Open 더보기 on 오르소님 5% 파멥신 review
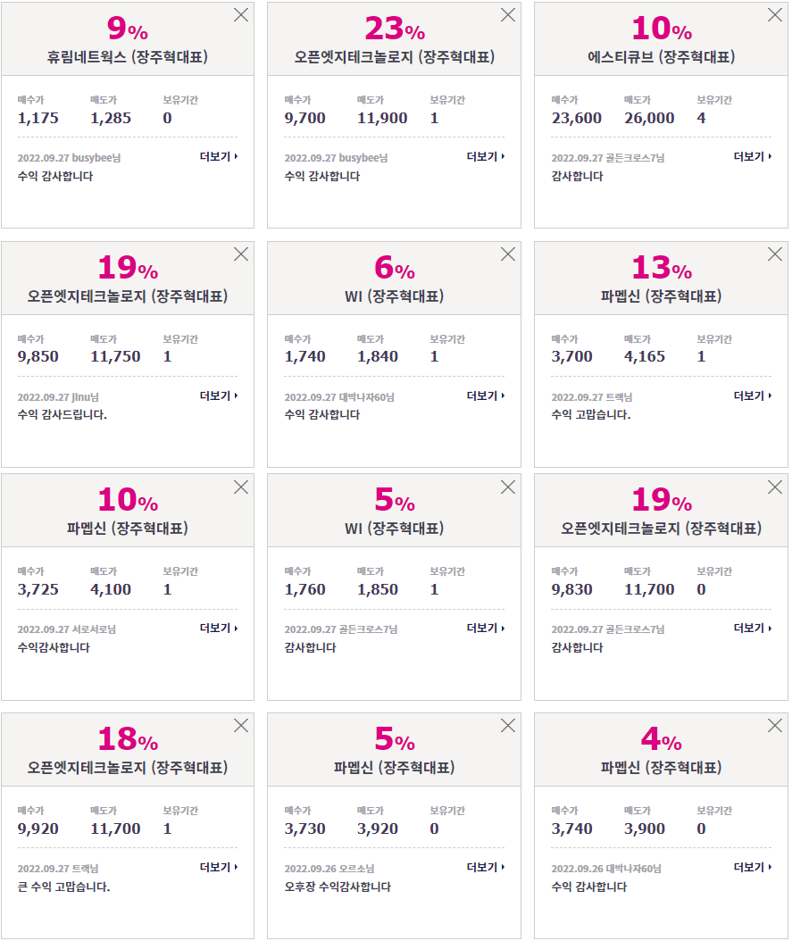This screenshot has height=941, width=792. click(486, 867)
